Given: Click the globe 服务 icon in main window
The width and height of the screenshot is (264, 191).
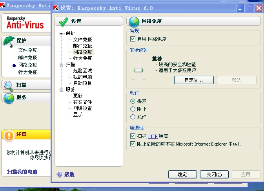Looking at the screenshot, I should point(9,98).
